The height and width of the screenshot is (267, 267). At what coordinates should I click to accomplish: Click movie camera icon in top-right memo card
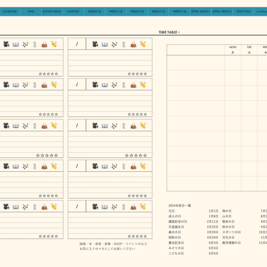(95, 44)
